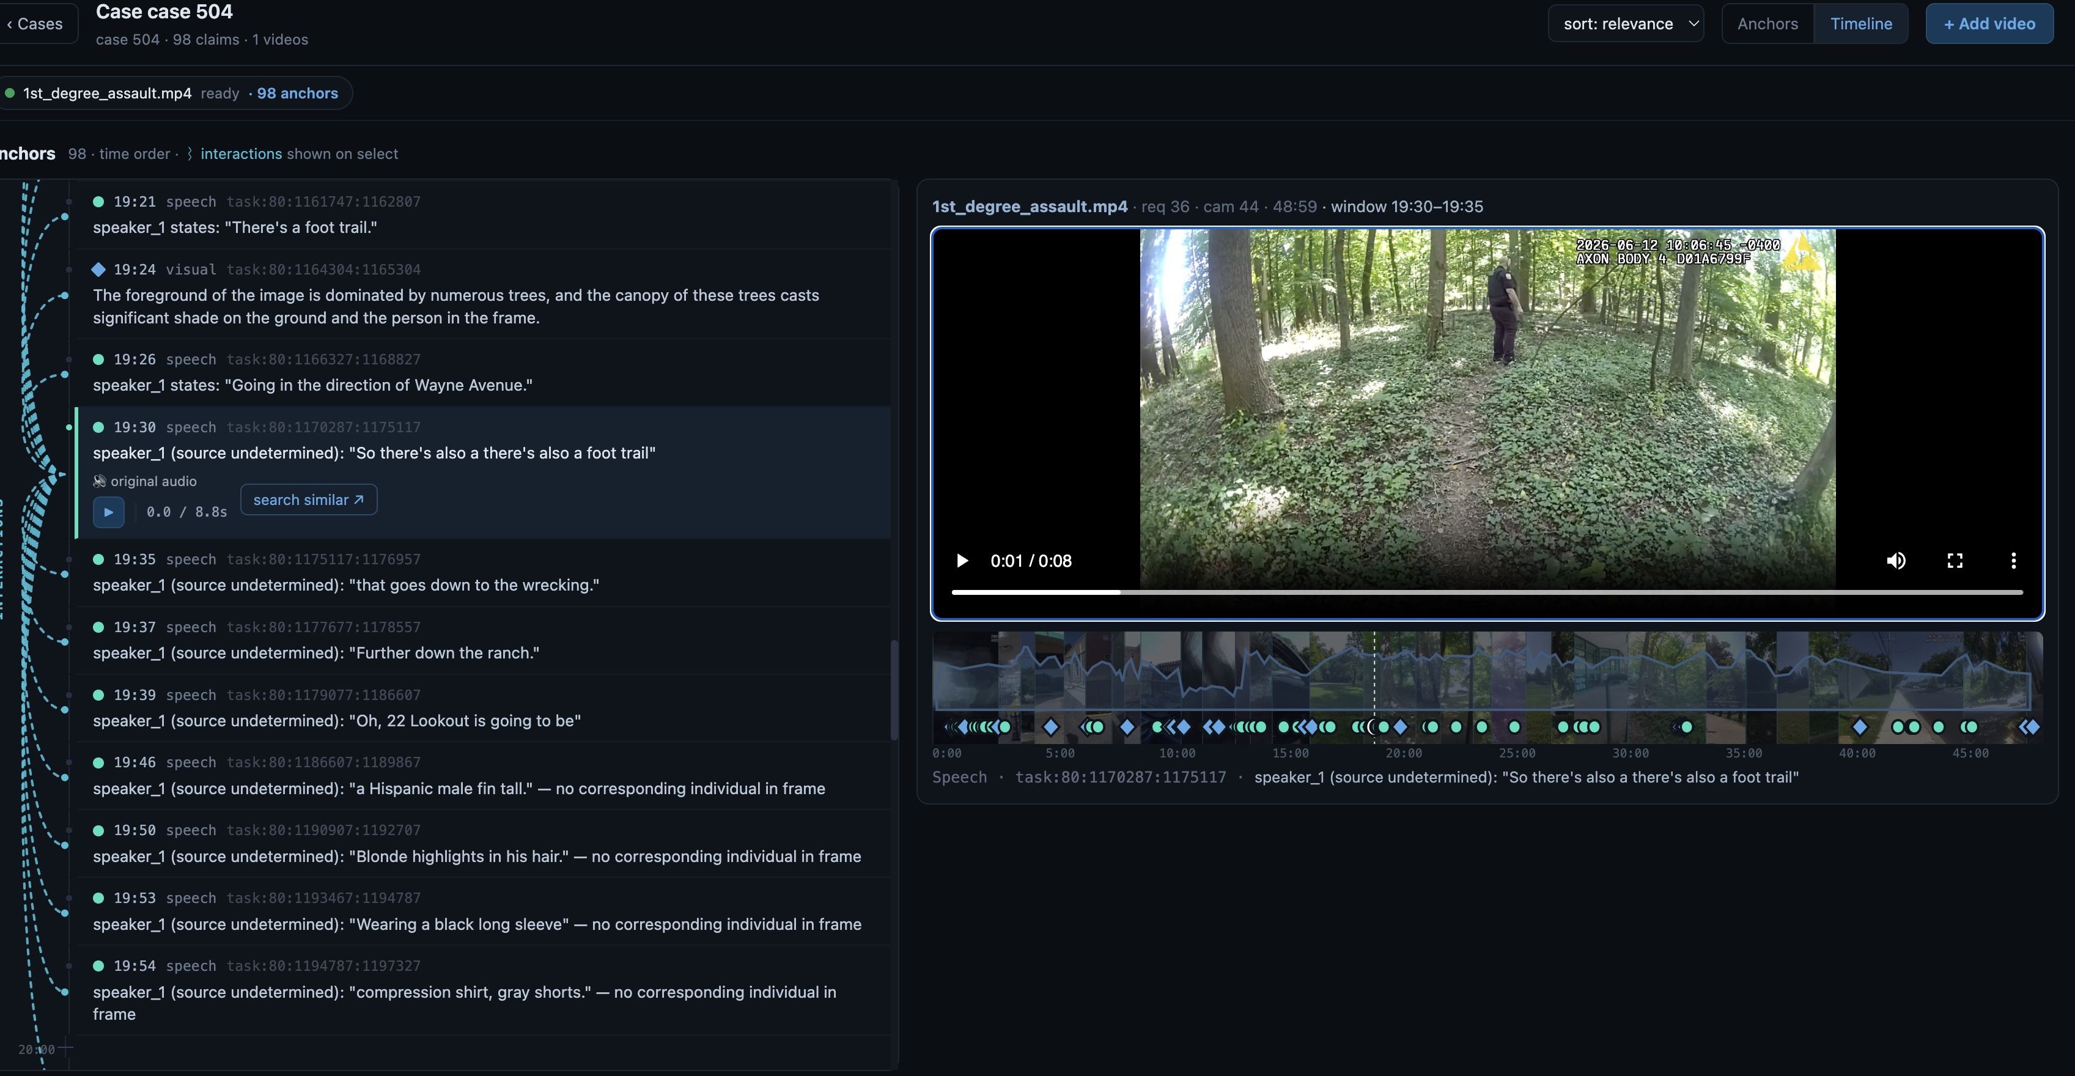Select the 19:46 "Hispanic male" anchor
2075x1076 pixels.
click(x=484, y=775)
